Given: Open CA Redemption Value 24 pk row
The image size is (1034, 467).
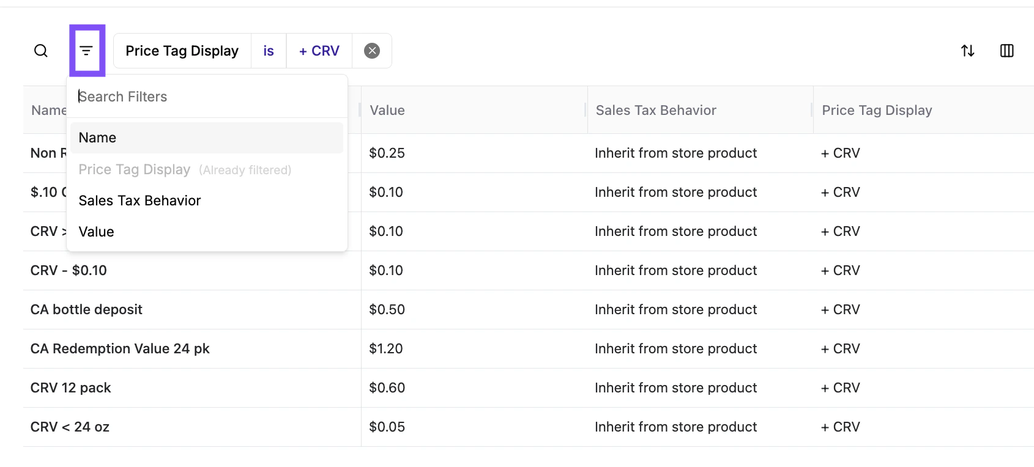Looking at the screenshot, I should click(x=120, y=349).
